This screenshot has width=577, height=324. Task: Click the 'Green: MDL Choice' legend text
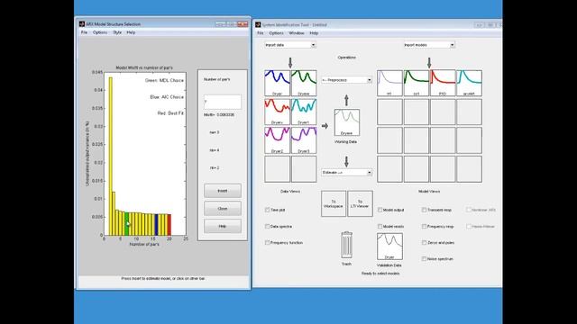[164, 80]
